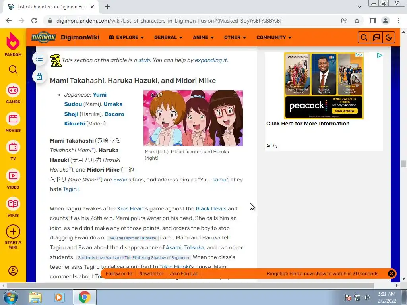This screenshot has width=407, height=305.
Task: Click the vertical page scrollbar thumb
Action: (403, 164)
